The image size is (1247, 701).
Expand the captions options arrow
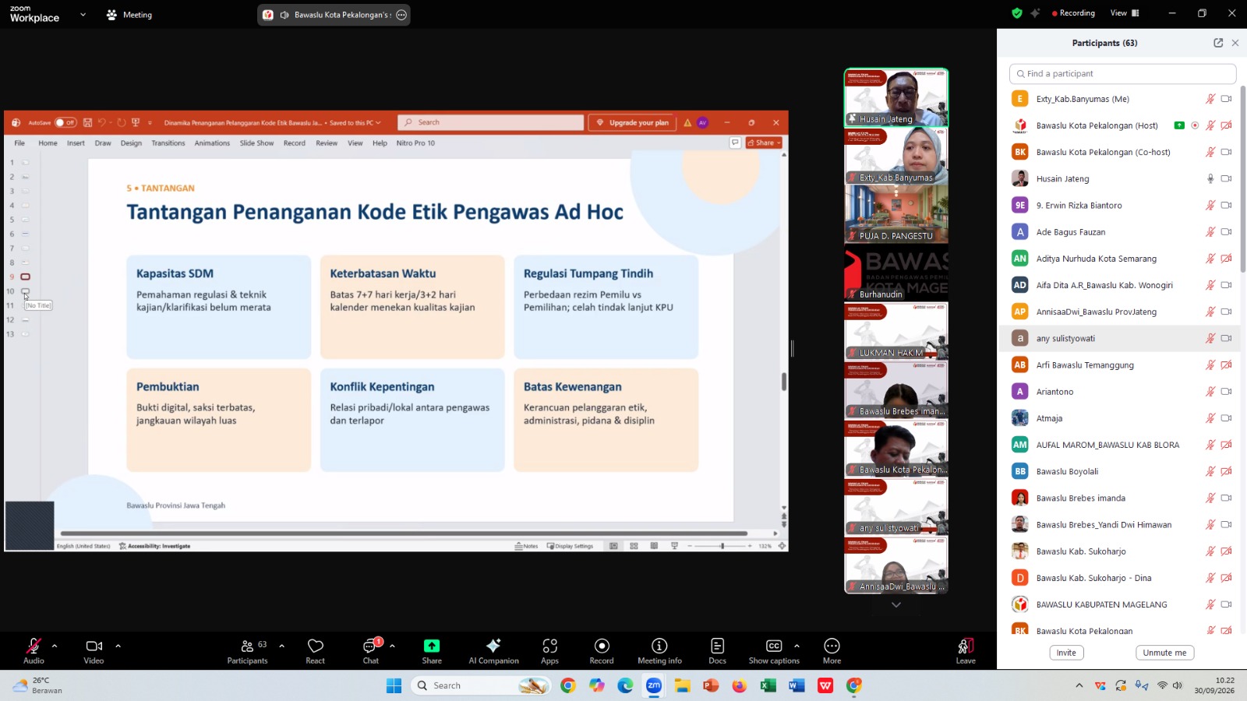pyautogui.click(x=797, y=646)
